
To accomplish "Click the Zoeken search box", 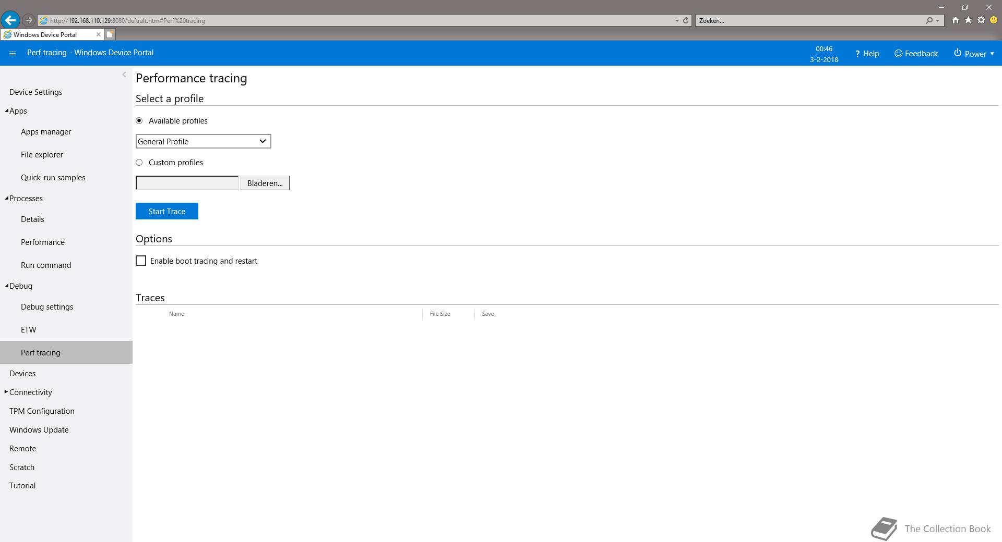I will (809, 20).
